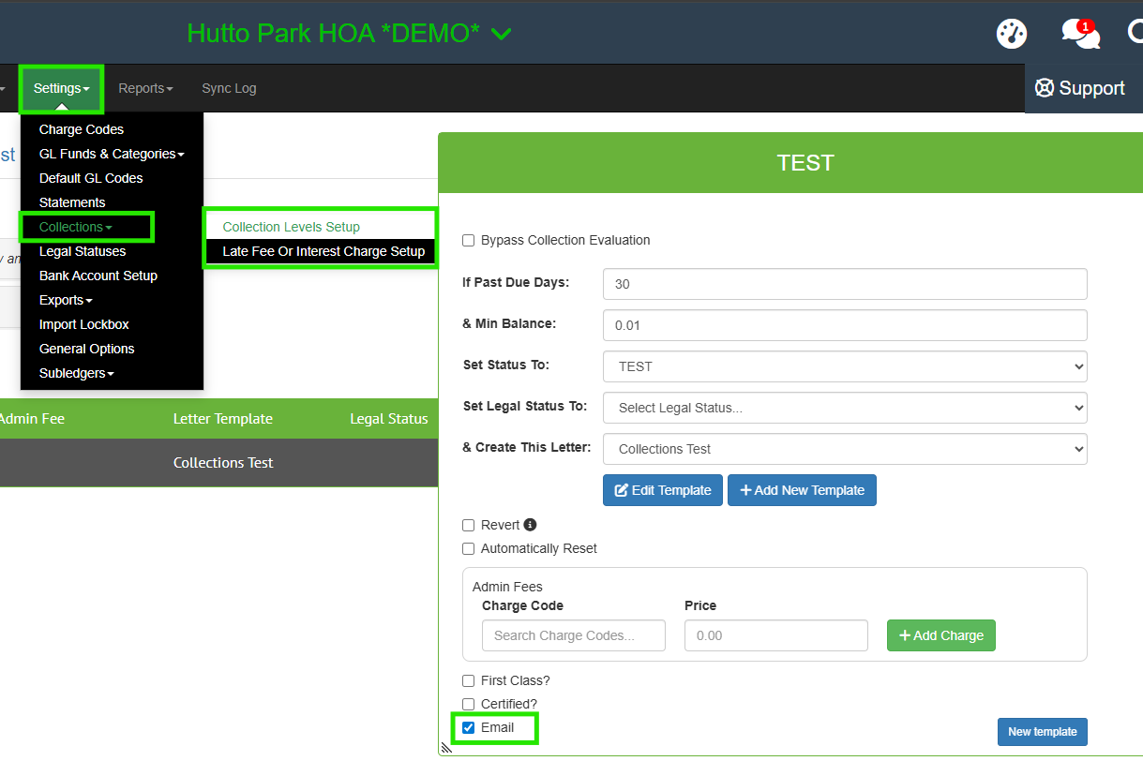Screen dimensions: 1143x761
Task: Choose Bank Account Setup menu item
Action: [98, 276]
